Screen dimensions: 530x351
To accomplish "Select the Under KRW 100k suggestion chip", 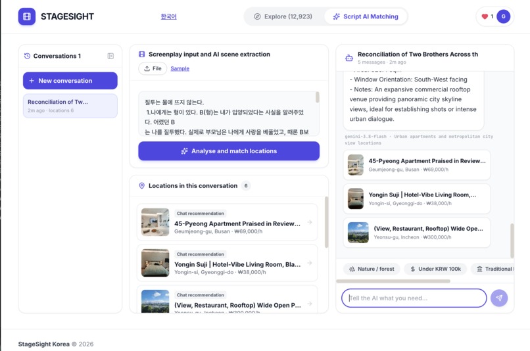I will [x=435, y=269].
